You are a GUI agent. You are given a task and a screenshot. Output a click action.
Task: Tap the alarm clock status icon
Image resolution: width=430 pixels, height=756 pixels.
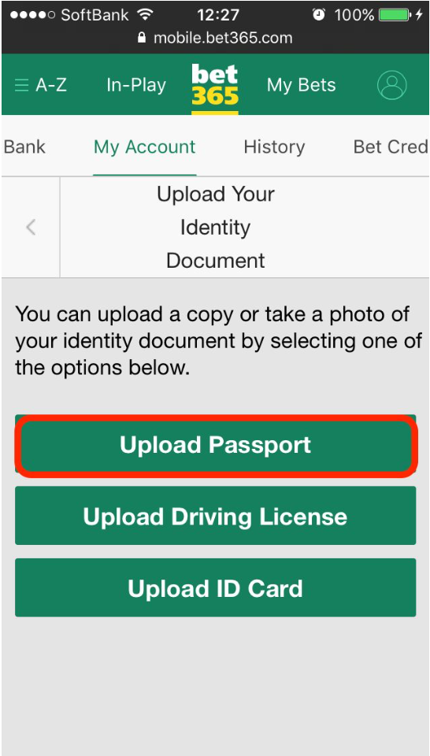tap(319, 15)
